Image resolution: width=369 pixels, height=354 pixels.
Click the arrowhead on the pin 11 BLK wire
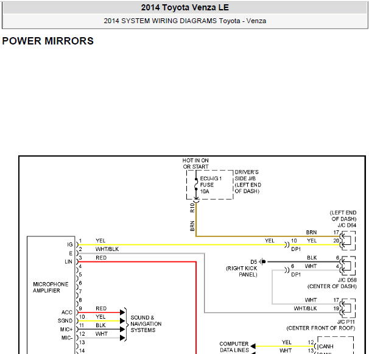pyautogui.click(x=122, y=329)
